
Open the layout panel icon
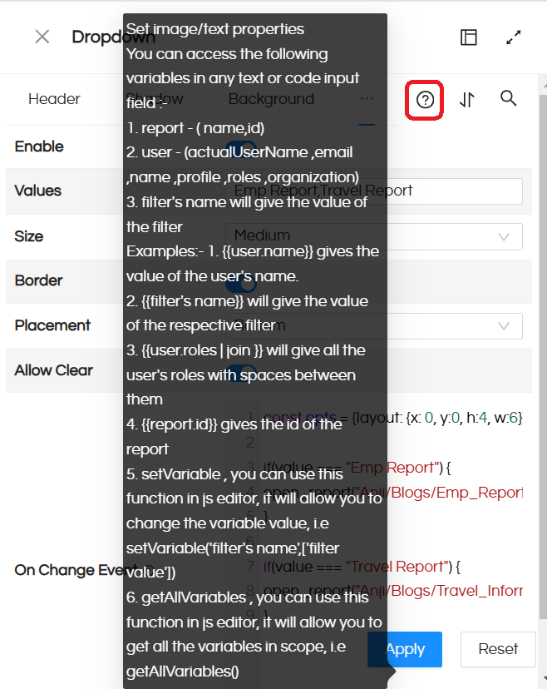[x=468, y=37]
